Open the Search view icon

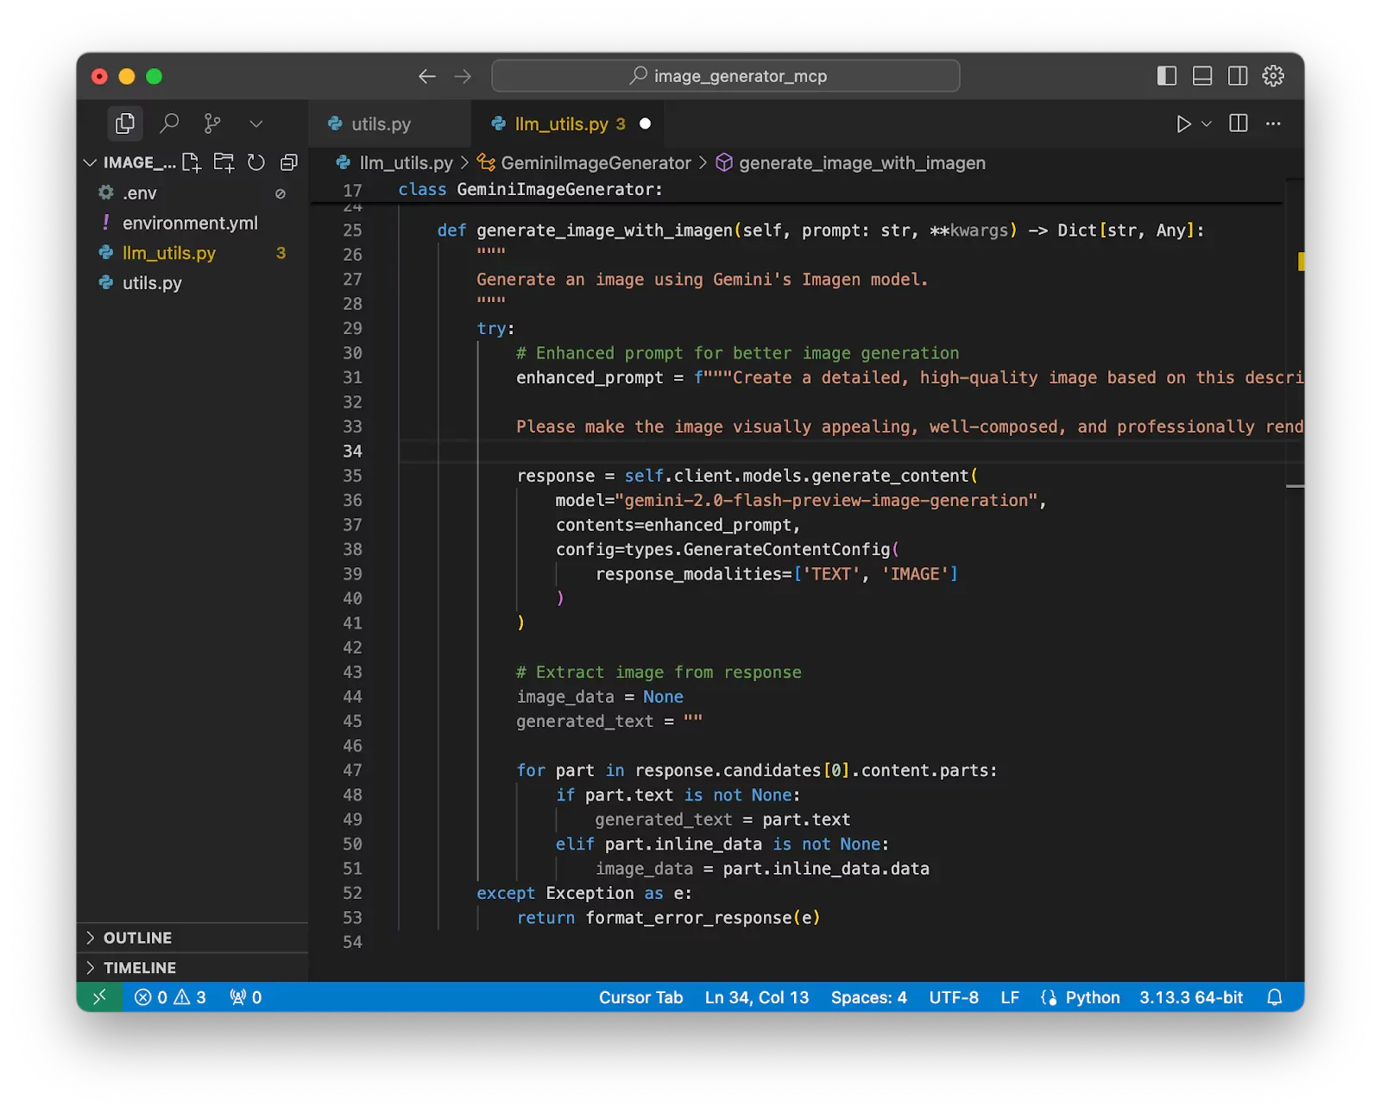coord(169,123)
